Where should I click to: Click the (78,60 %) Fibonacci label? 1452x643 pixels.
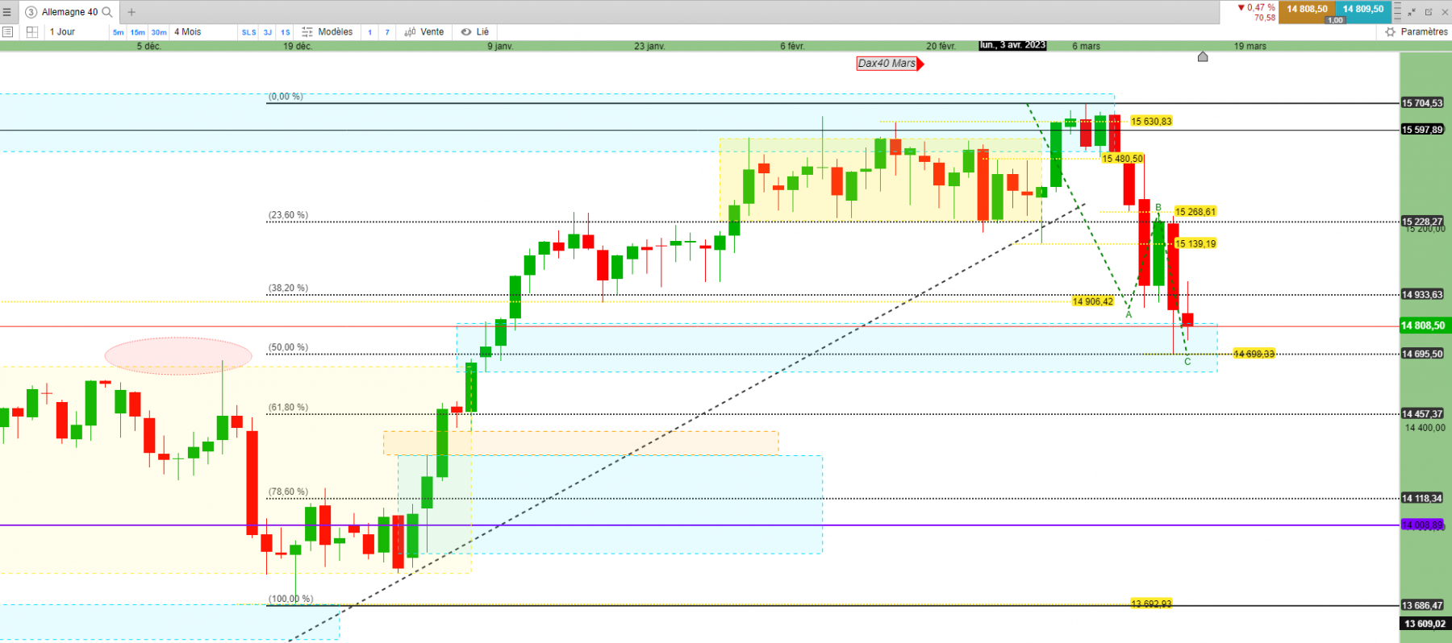coord(288,492)
